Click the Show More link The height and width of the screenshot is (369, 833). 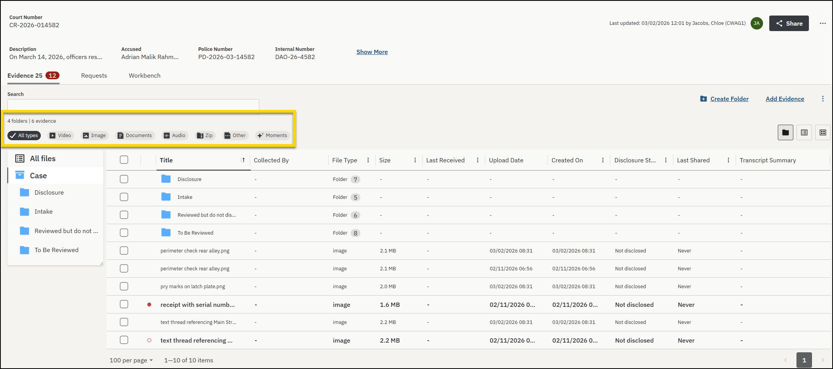coord(372,52)
